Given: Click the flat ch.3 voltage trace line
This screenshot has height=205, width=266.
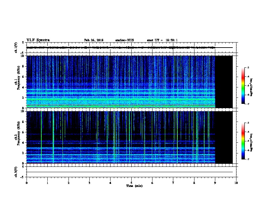Looking at the screenshot, I should pyautogui.click(x=130, y=172).
